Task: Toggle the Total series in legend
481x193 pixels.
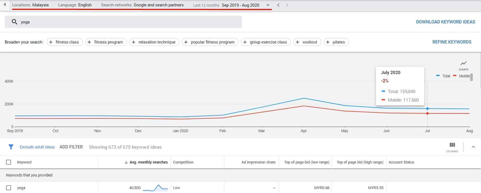Action: [443, 76]
